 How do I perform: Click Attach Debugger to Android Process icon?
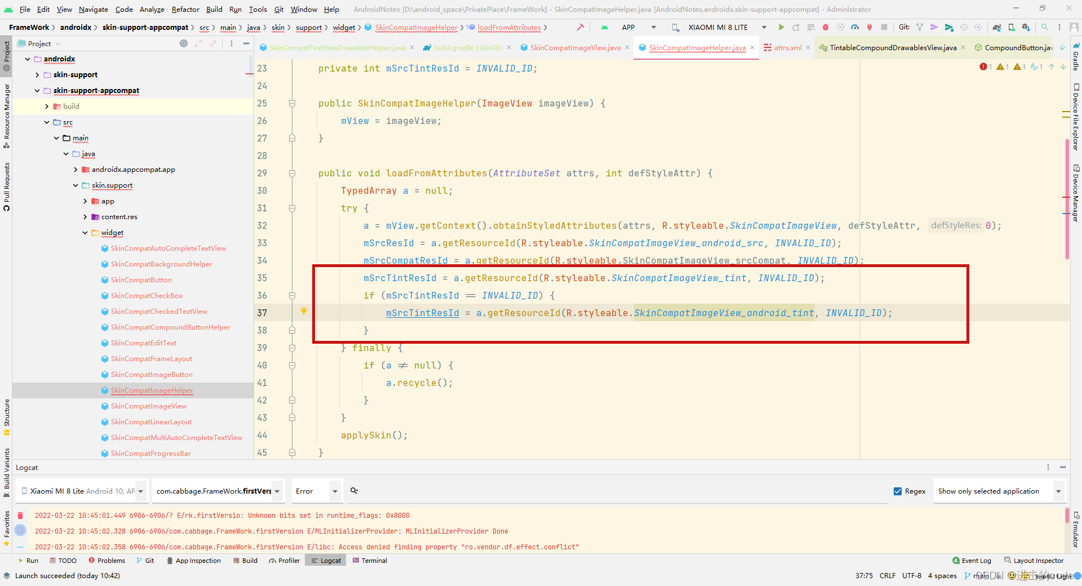tap(870, 27)
